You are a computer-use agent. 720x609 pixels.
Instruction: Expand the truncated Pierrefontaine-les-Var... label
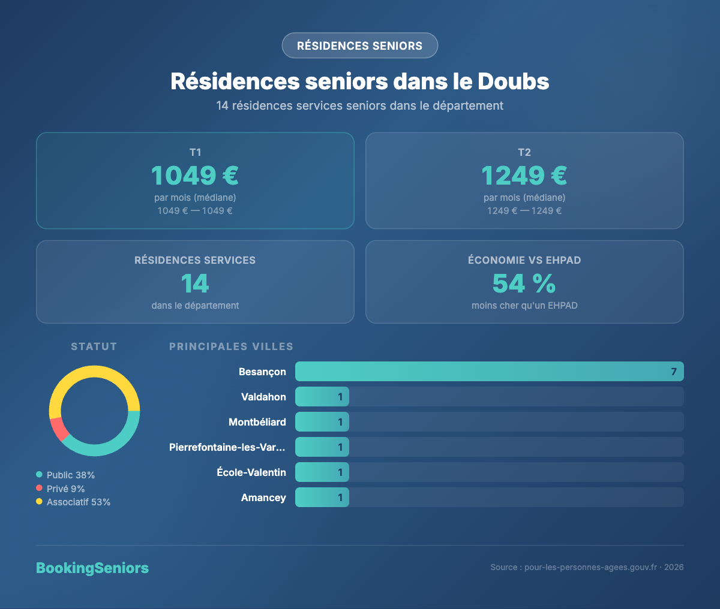coord(228,447)
